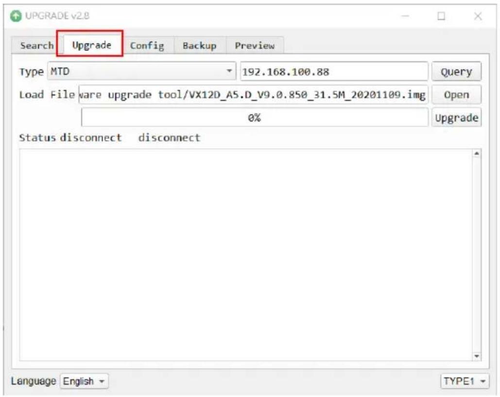
Task: Switch to the Preview tab
Action: (255, 46)
